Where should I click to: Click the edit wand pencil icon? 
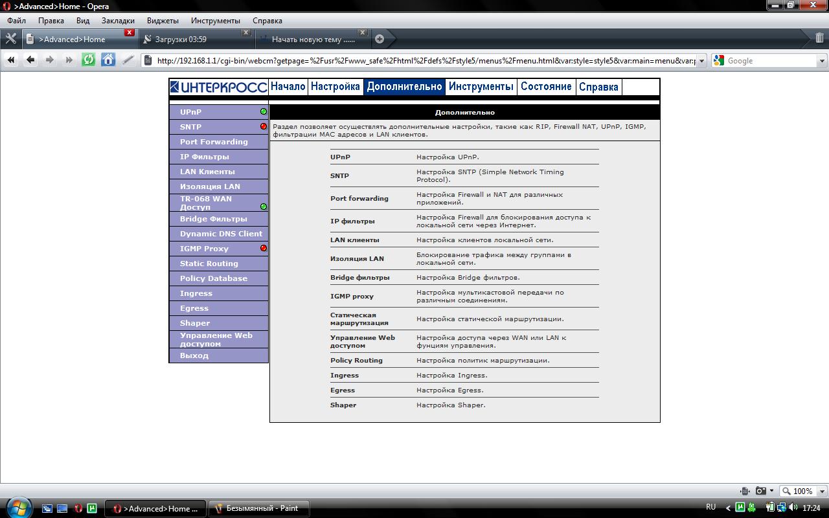[128, 60]
